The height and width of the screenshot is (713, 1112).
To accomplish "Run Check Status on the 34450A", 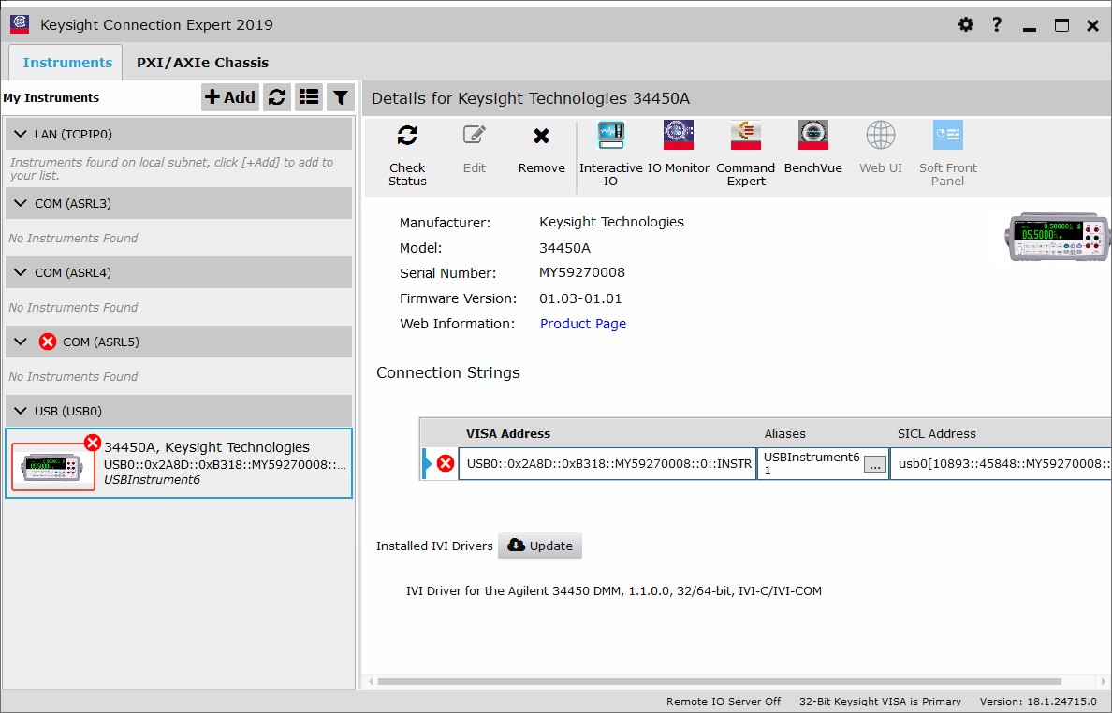I will tap(407, 155).
